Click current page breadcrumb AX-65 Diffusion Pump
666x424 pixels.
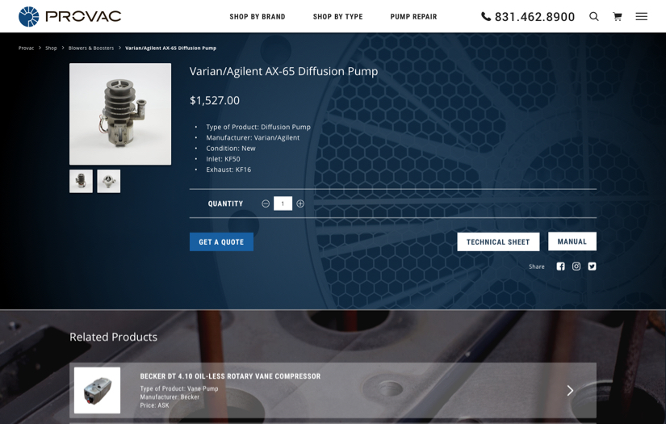[x=171, y=48]
